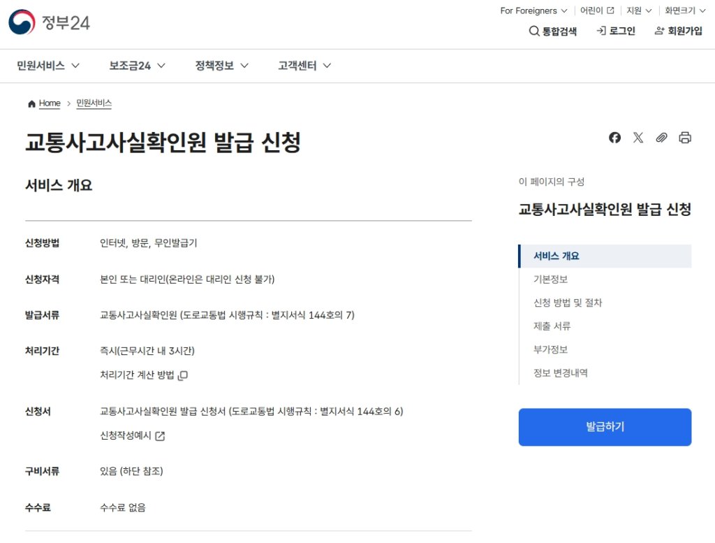Viewport: 715px width, 543px height.
Task: Click the 수수료 row label
Action: [38, 507]
